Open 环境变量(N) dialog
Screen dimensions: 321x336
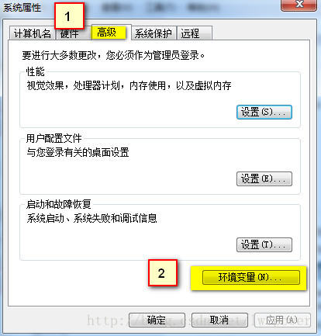pyautogui.click(x=251, y=278)
